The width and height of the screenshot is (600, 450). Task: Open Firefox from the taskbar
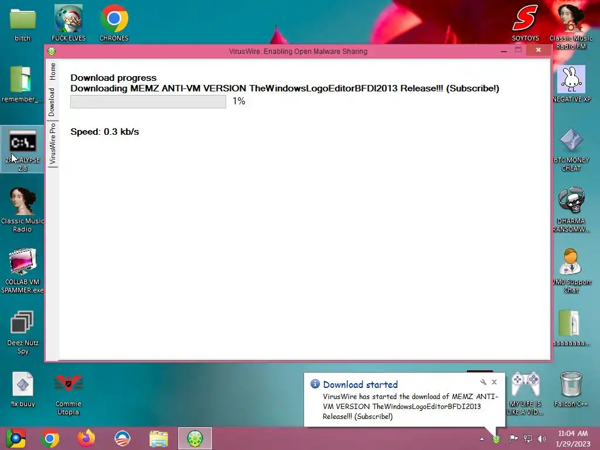86,438
